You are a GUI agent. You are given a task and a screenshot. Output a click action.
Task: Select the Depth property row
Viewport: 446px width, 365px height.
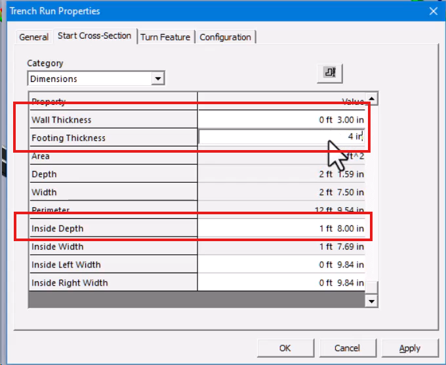coord(113,174)
